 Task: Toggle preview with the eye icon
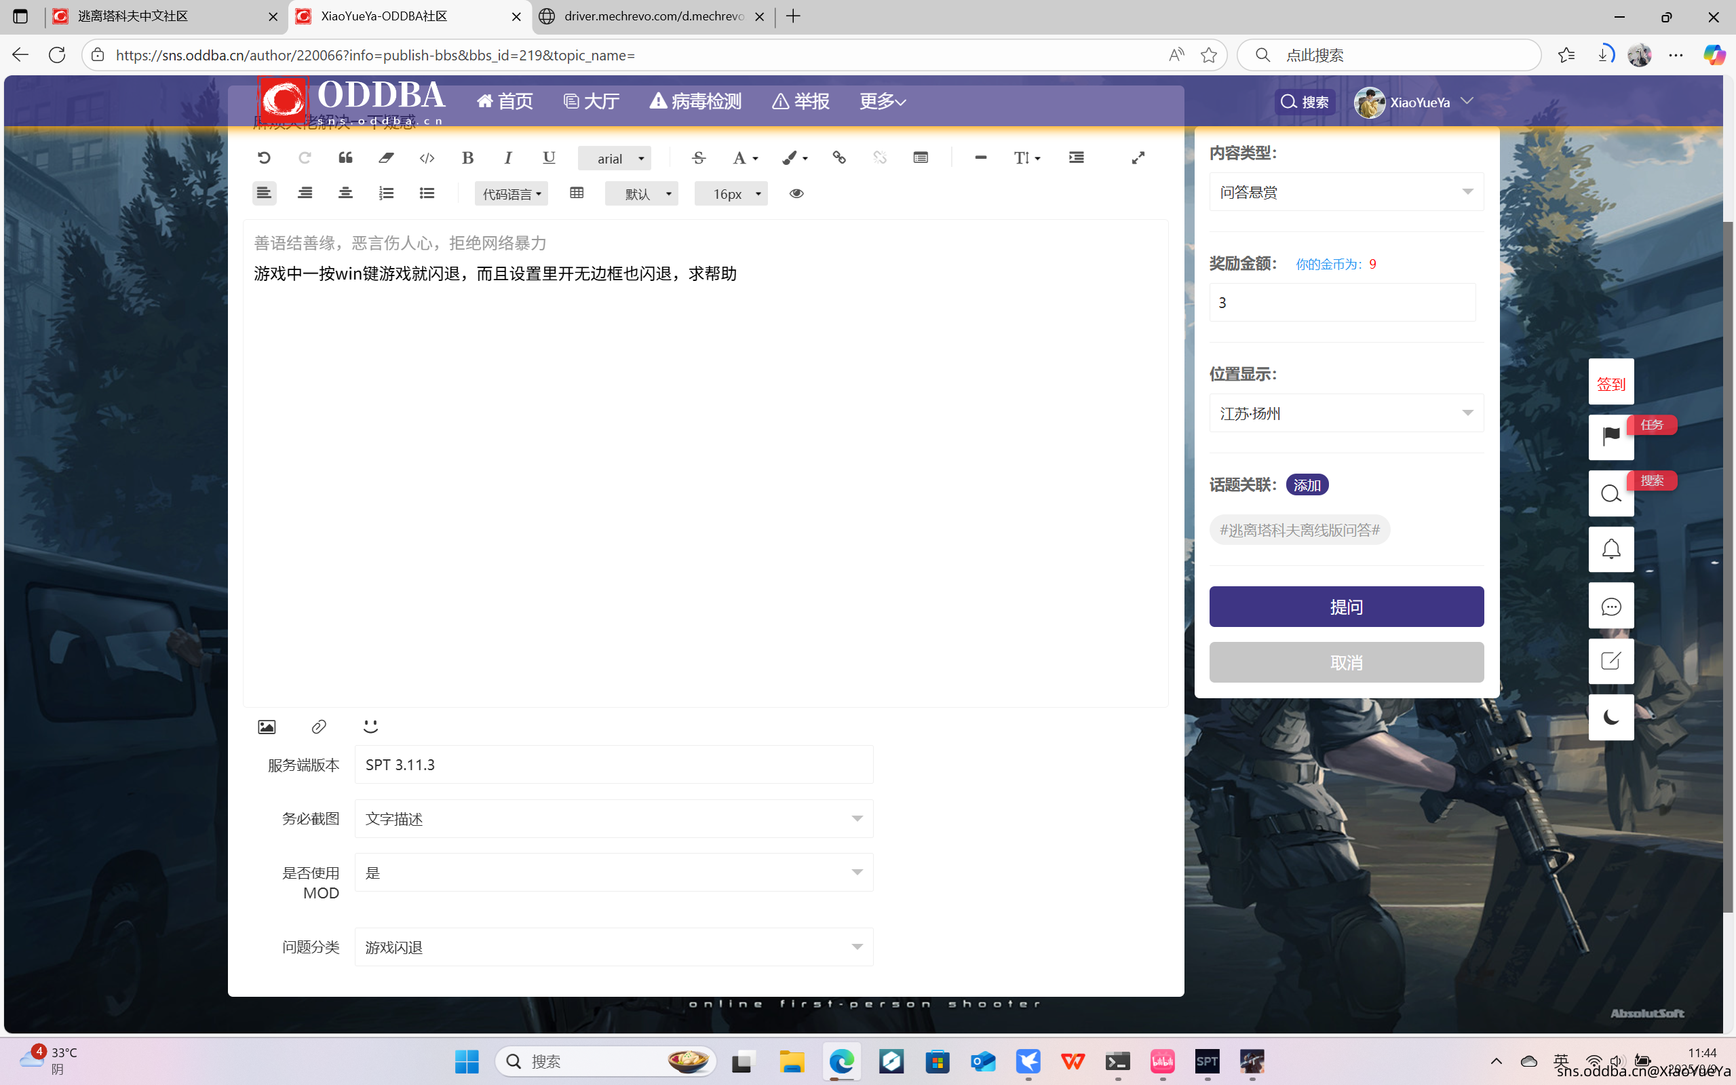[x=796, y=193]
